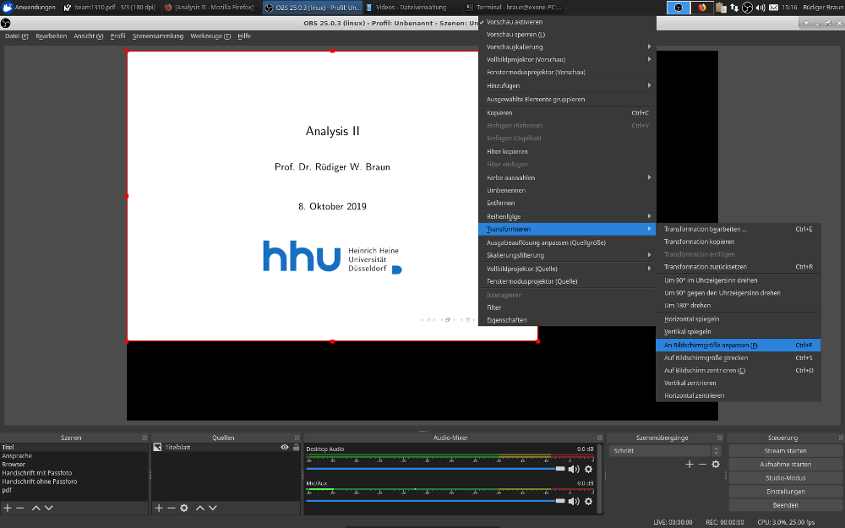
Task: Click the Stream starten button
Action: (x=785, y=451)
